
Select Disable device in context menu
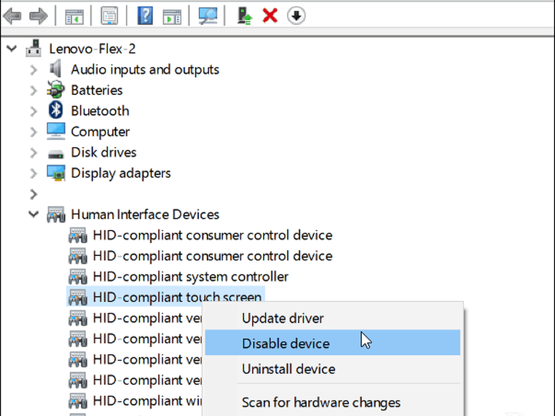285,344
